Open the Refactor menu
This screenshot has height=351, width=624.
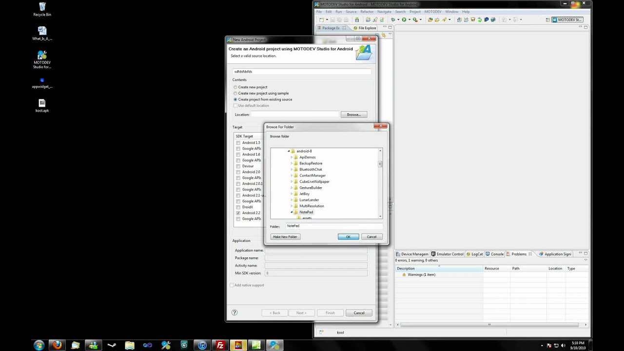367,11
